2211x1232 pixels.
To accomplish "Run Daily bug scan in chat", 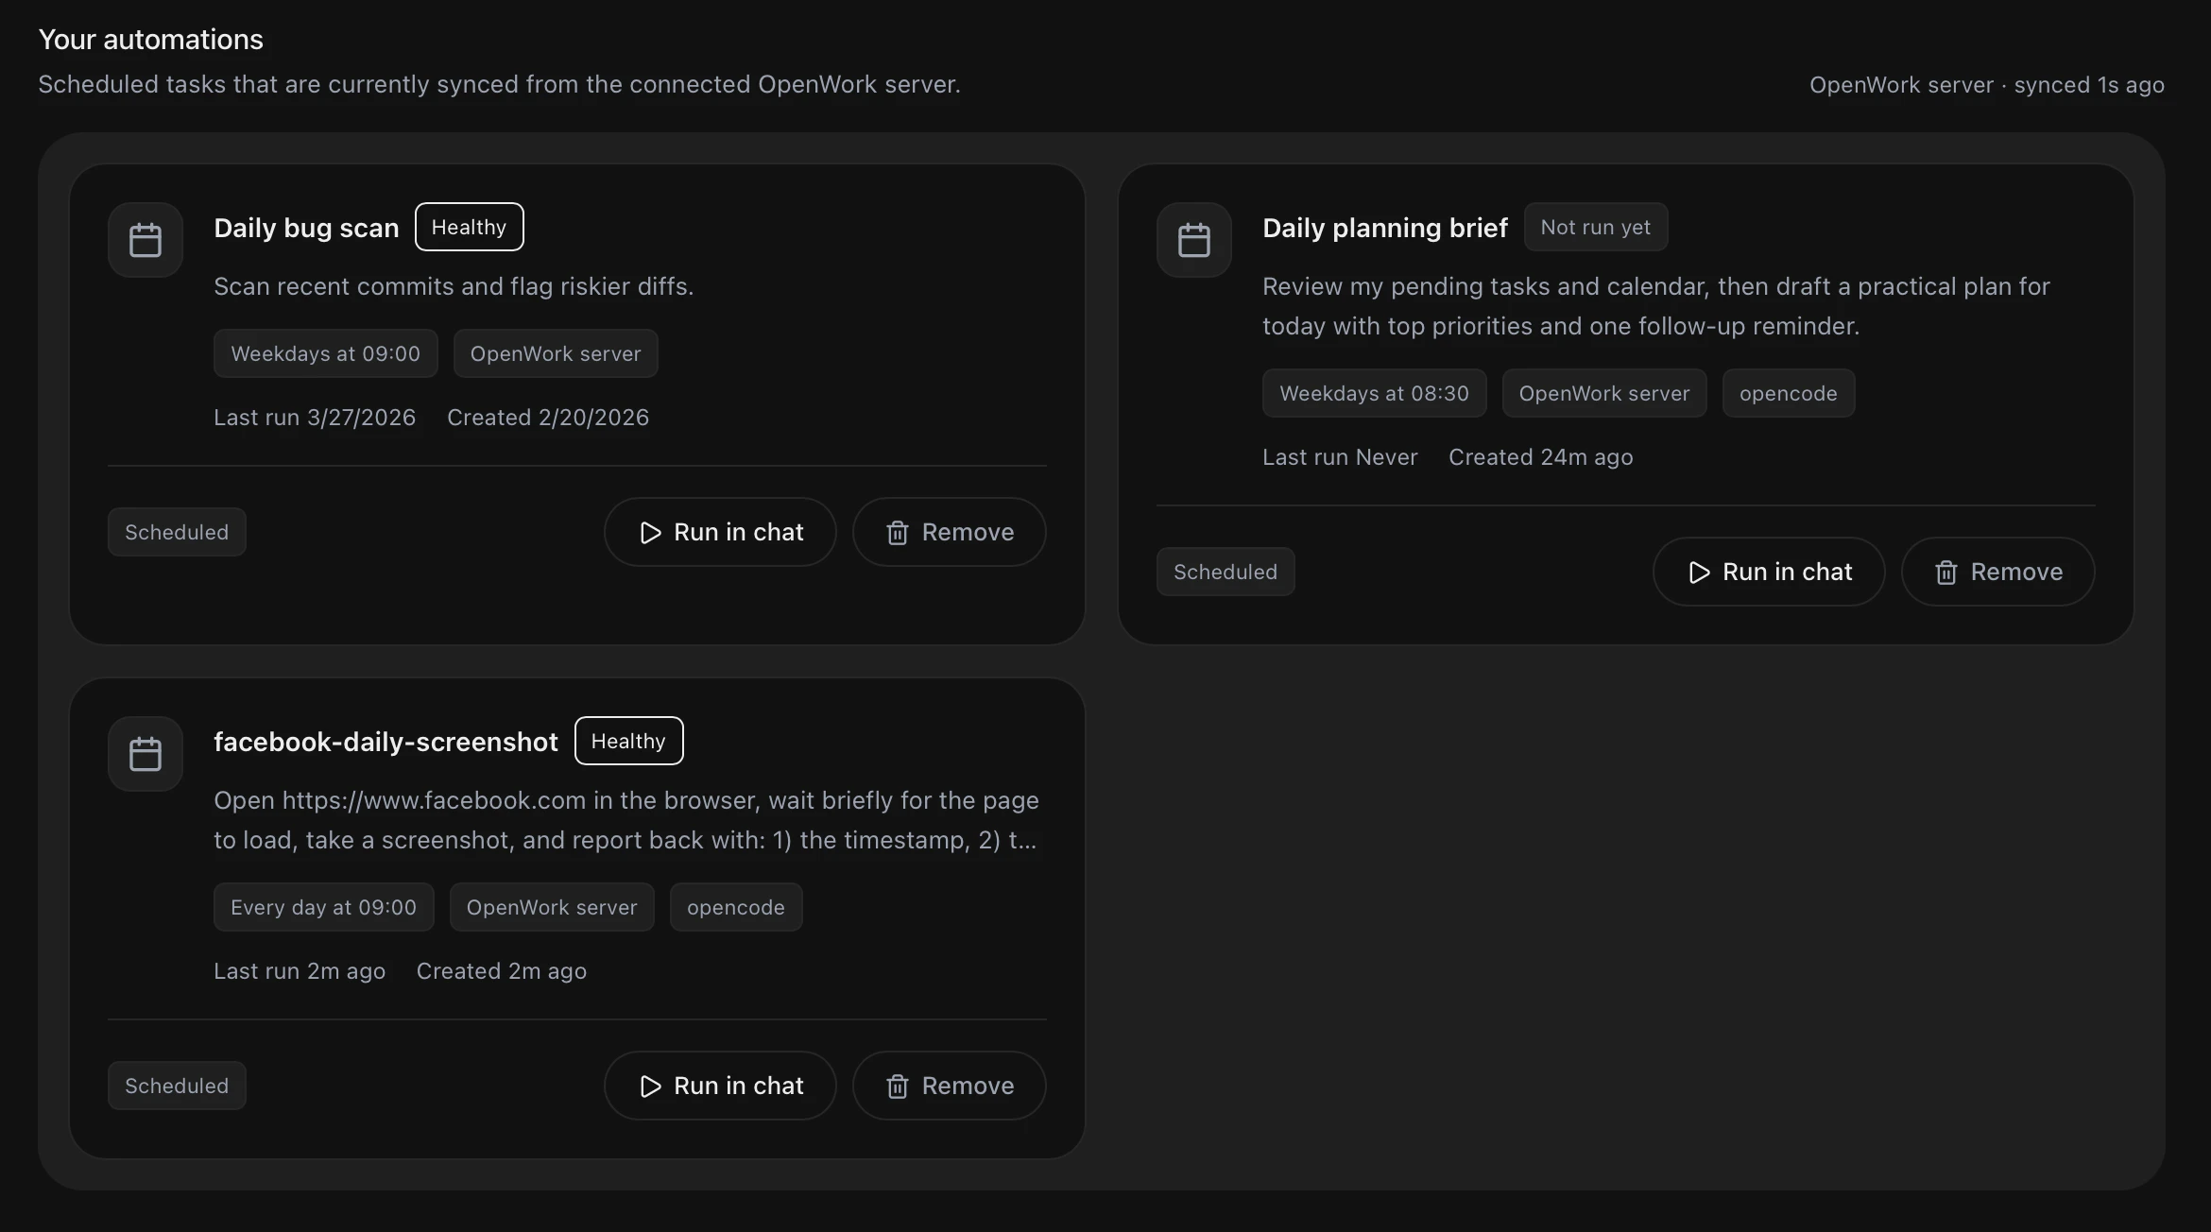I will click(719, 532).
